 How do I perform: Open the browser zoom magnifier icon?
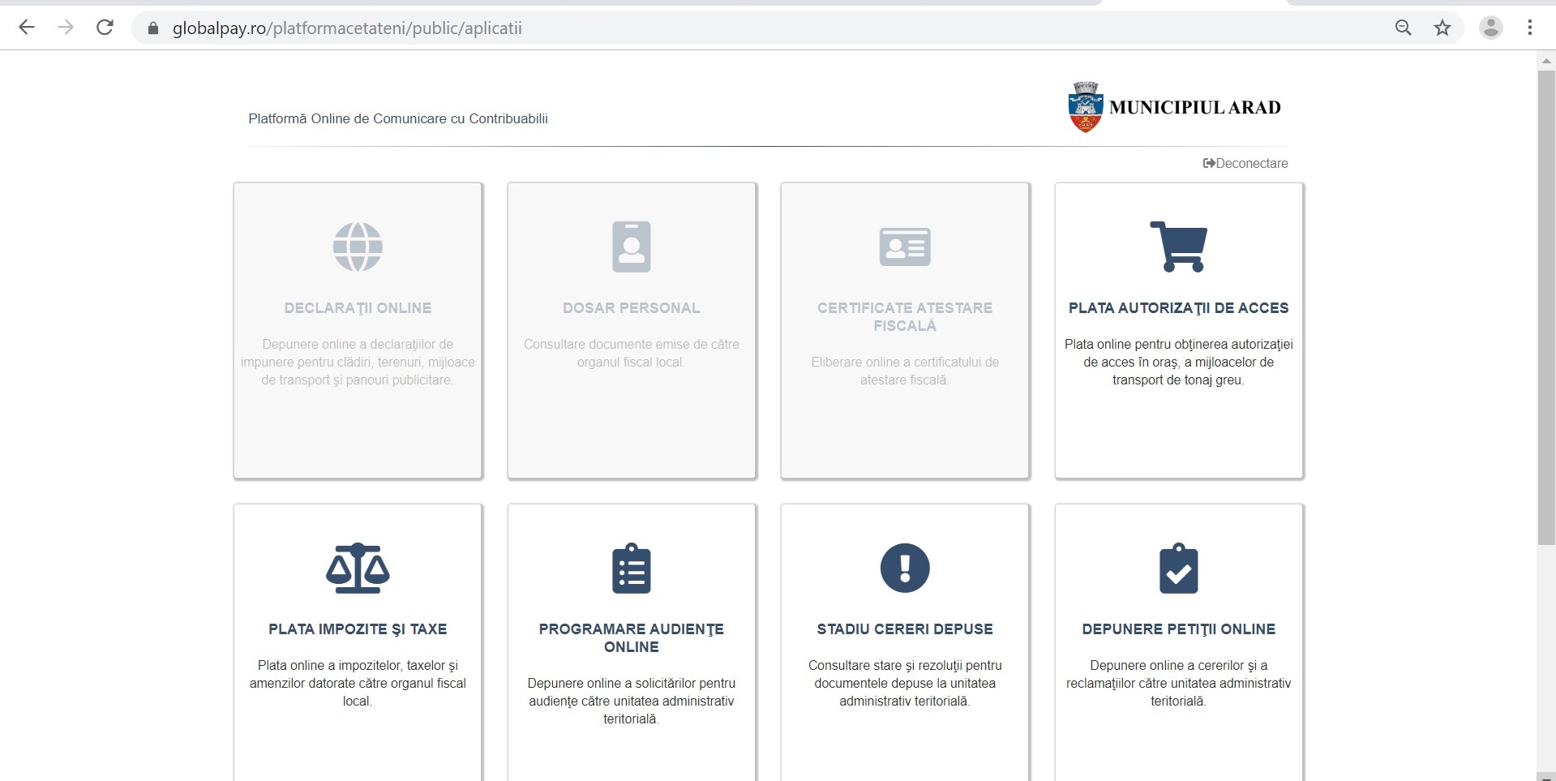coord(1403,28)
